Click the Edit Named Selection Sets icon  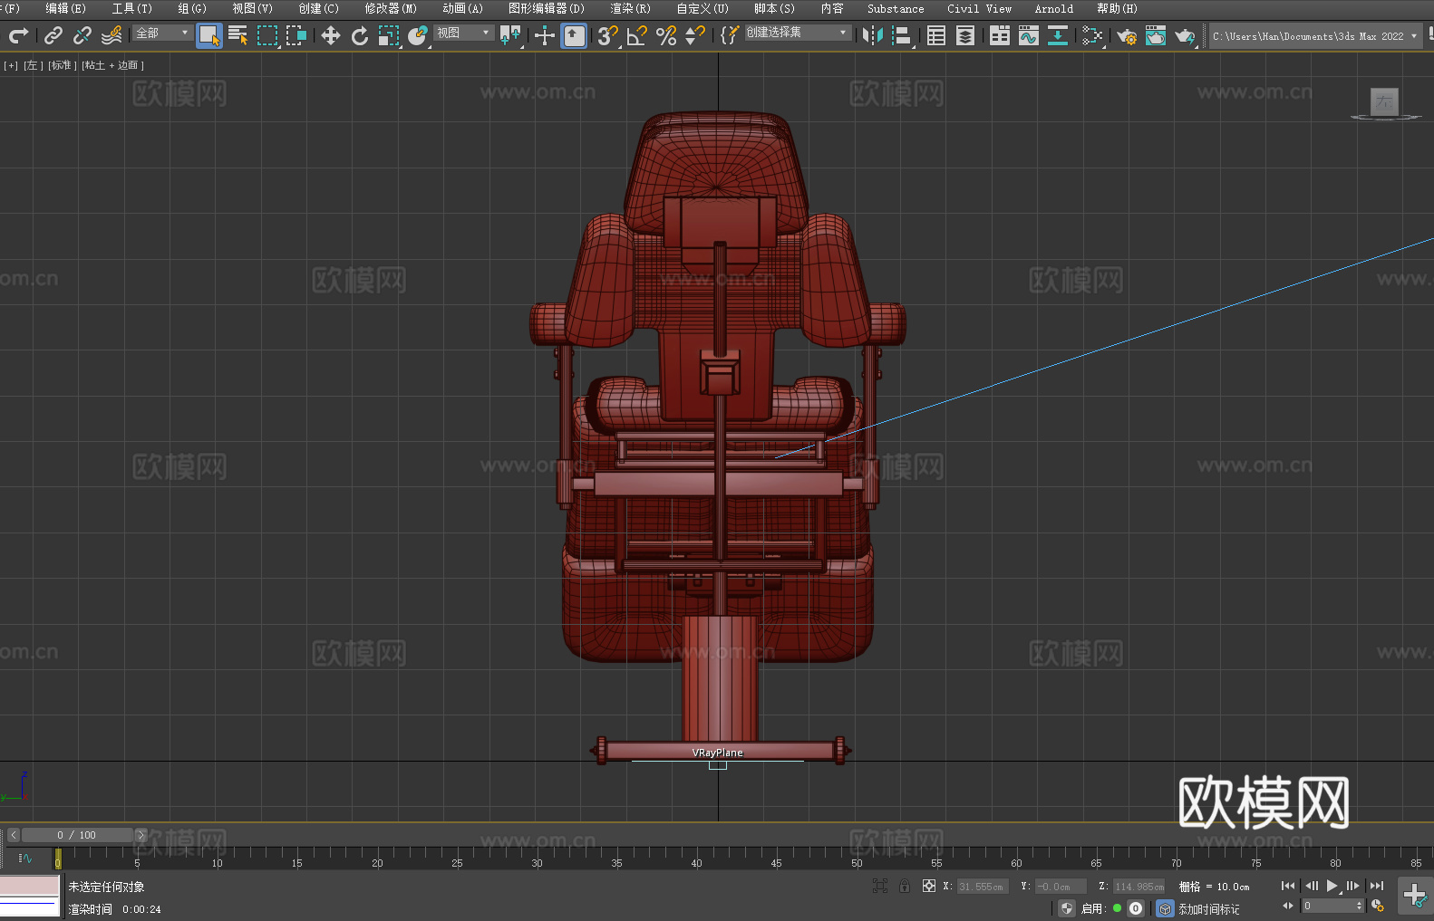730,35
